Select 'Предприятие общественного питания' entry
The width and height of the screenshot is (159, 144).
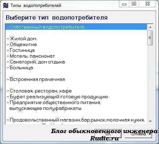(x=76, y=106)
